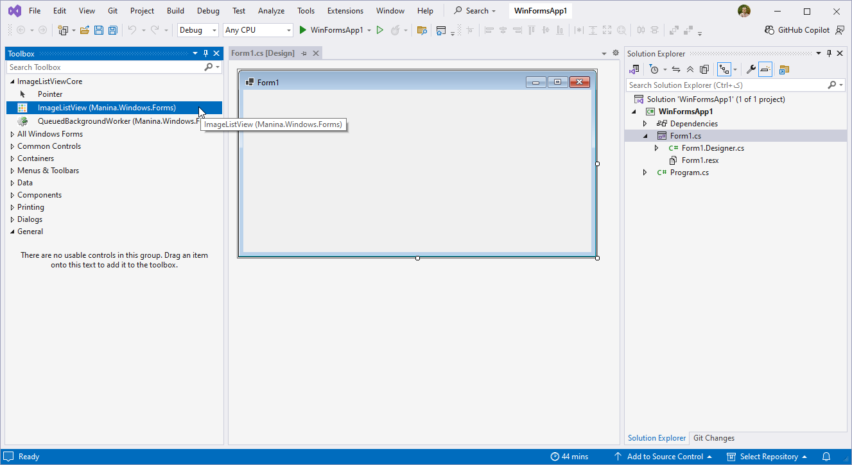The width and height of the screenshot is (852, 465).
Task: Click the Open File folder icon
Action: click(x=85, y=30)
